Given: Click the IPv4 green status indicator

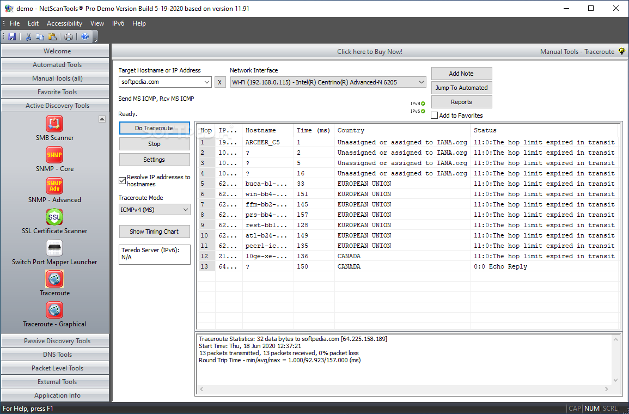Looking at the screenshot, I should tap(423, 103).
